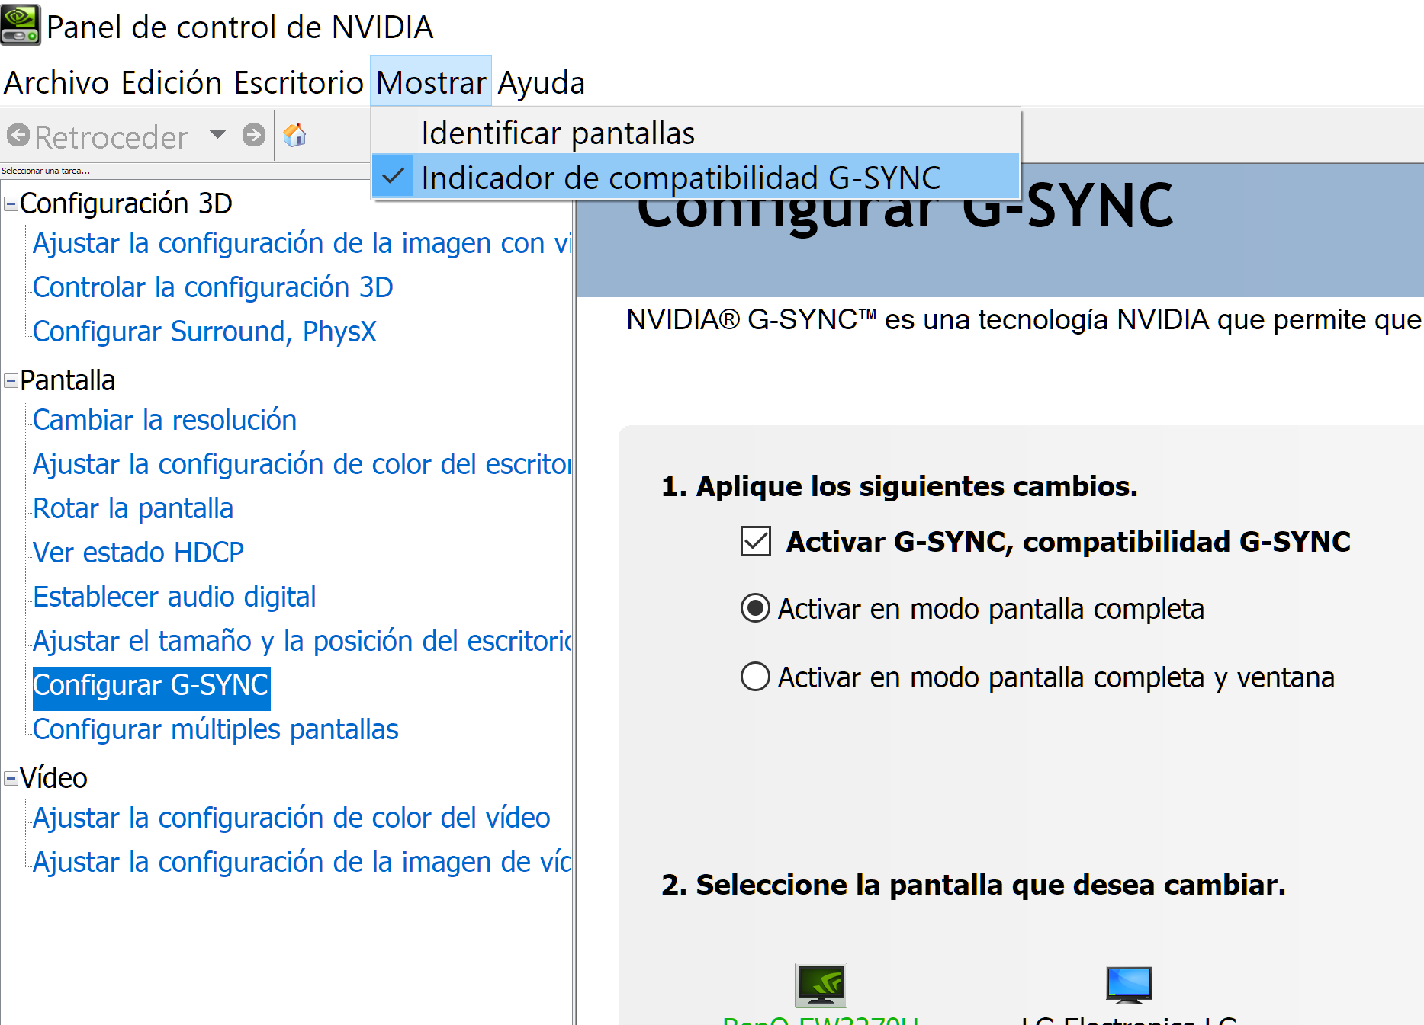Viewport: 1424px width, 1025px height.
Task: Open Ver estado HDCP
Action: 138,553
